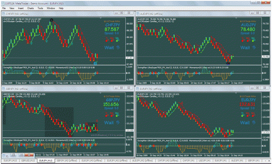Click the chart shift triangle on AUDJPY chart
This screenshot has width=272, height=164.
pyautogui.click(x=236, y=18)
